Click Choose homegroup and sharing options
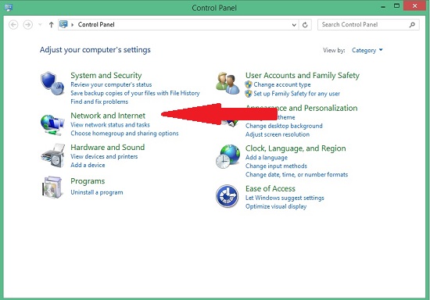 [x=124, y=133]
